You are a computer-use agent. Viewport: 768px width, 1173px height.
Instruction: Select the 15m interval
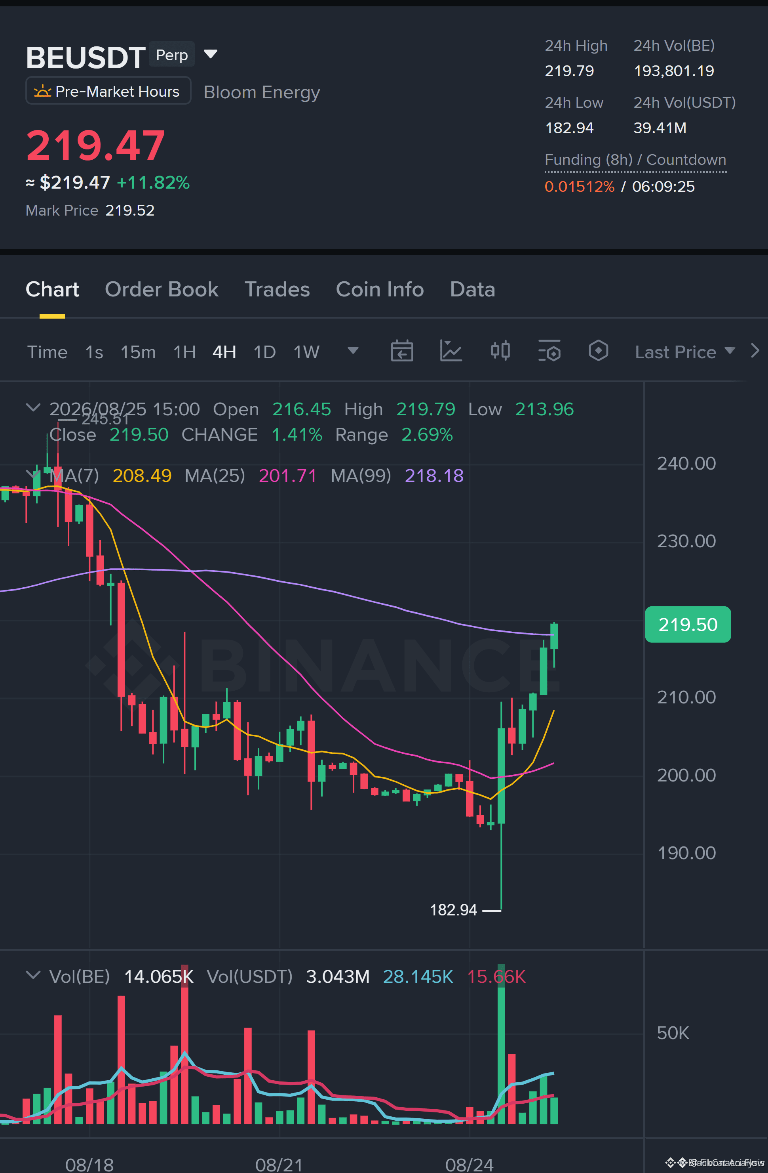point(138,352)
